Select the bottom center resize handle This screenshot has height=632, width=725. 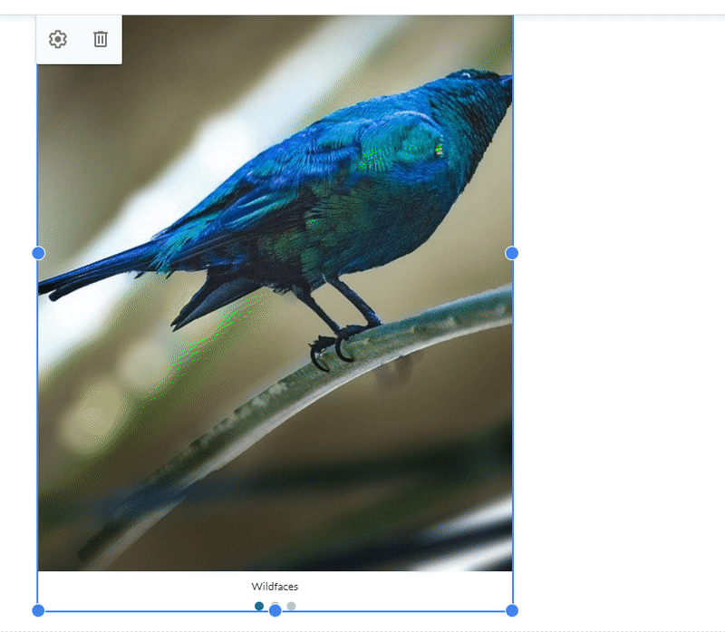275,611
